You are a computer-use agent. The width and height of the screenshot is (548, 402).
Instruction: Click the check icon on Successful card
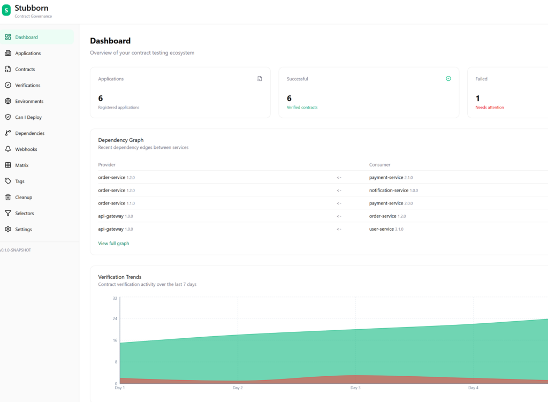[x=448, y=79]
